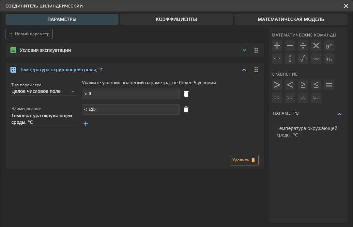The width and height of the screenshot is (353, 227).
Task: Expand the Условия эксплуатации section chevron
Action: click(244, 50)
